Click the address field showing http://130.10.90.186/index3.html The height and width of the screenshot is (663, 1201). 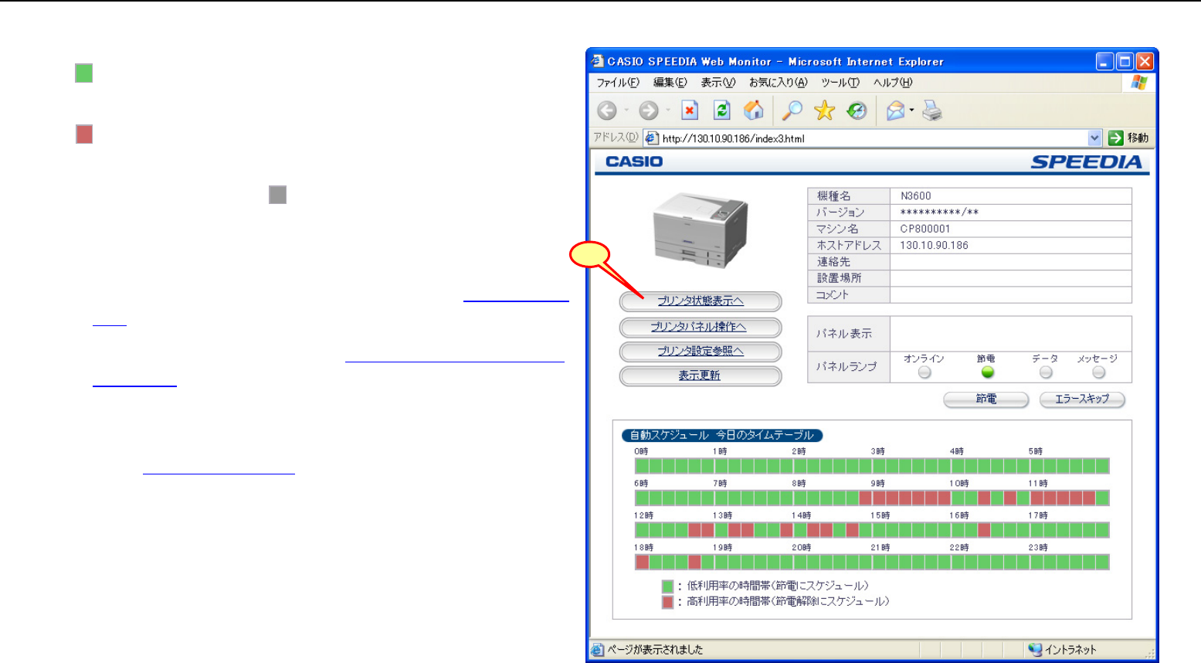pos(874,138)
